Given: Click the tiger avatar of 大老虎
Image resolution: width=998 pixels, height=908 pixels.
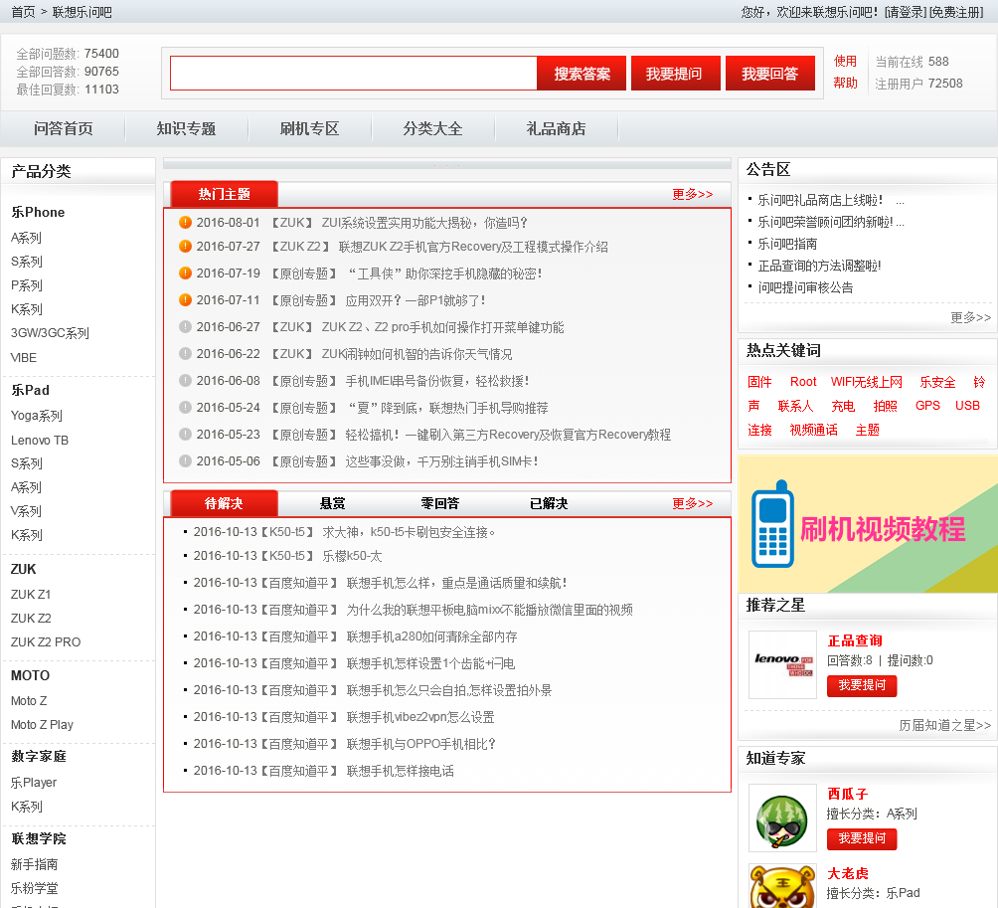Looking at the screenshot, I should 783,886.
